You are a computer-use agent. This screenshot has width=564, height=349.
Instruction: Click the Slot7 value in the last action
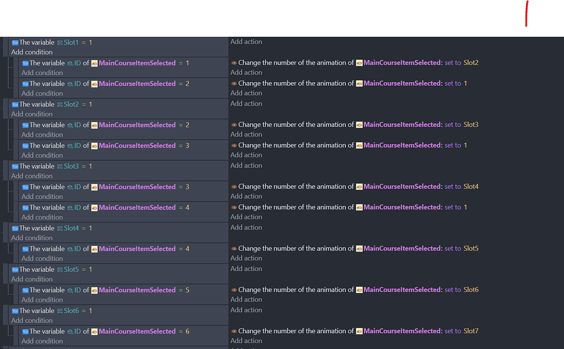[471, 331]
